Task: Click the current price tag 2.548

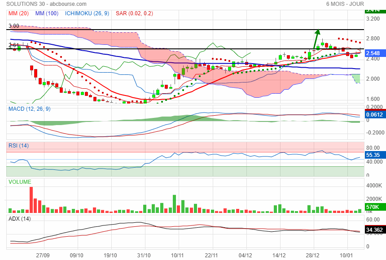Action: pyautogui.click(x=375, y=53)
